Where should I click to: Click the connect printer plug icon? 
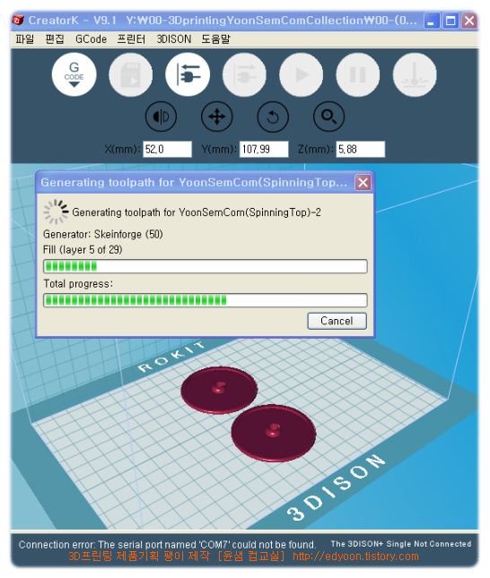point(188,74)
